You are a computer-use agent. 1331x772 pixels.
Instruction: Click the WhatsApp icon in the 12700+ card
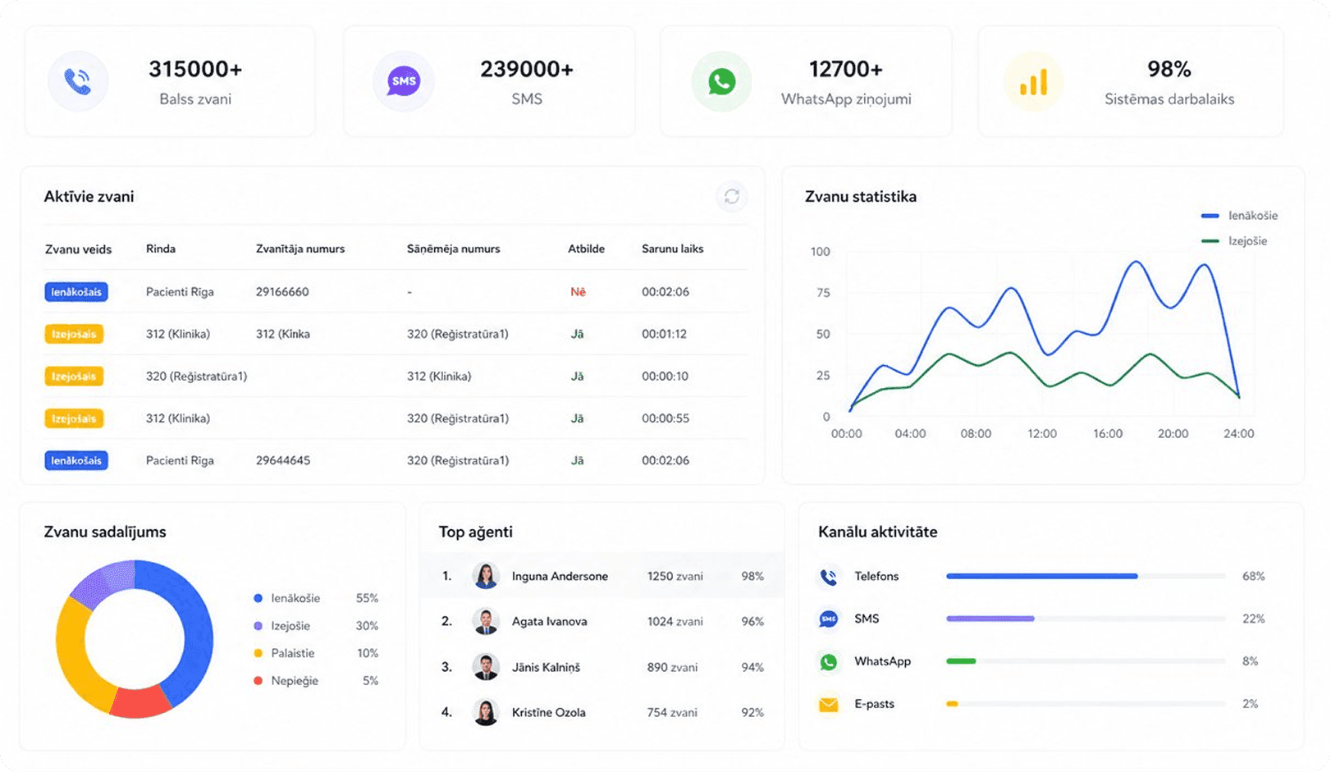tap(722, 81)
